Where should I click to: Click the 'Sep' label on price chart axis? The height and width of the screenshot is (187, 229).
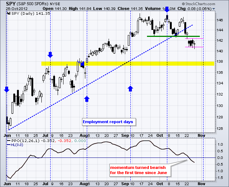[x=125, y=135]
